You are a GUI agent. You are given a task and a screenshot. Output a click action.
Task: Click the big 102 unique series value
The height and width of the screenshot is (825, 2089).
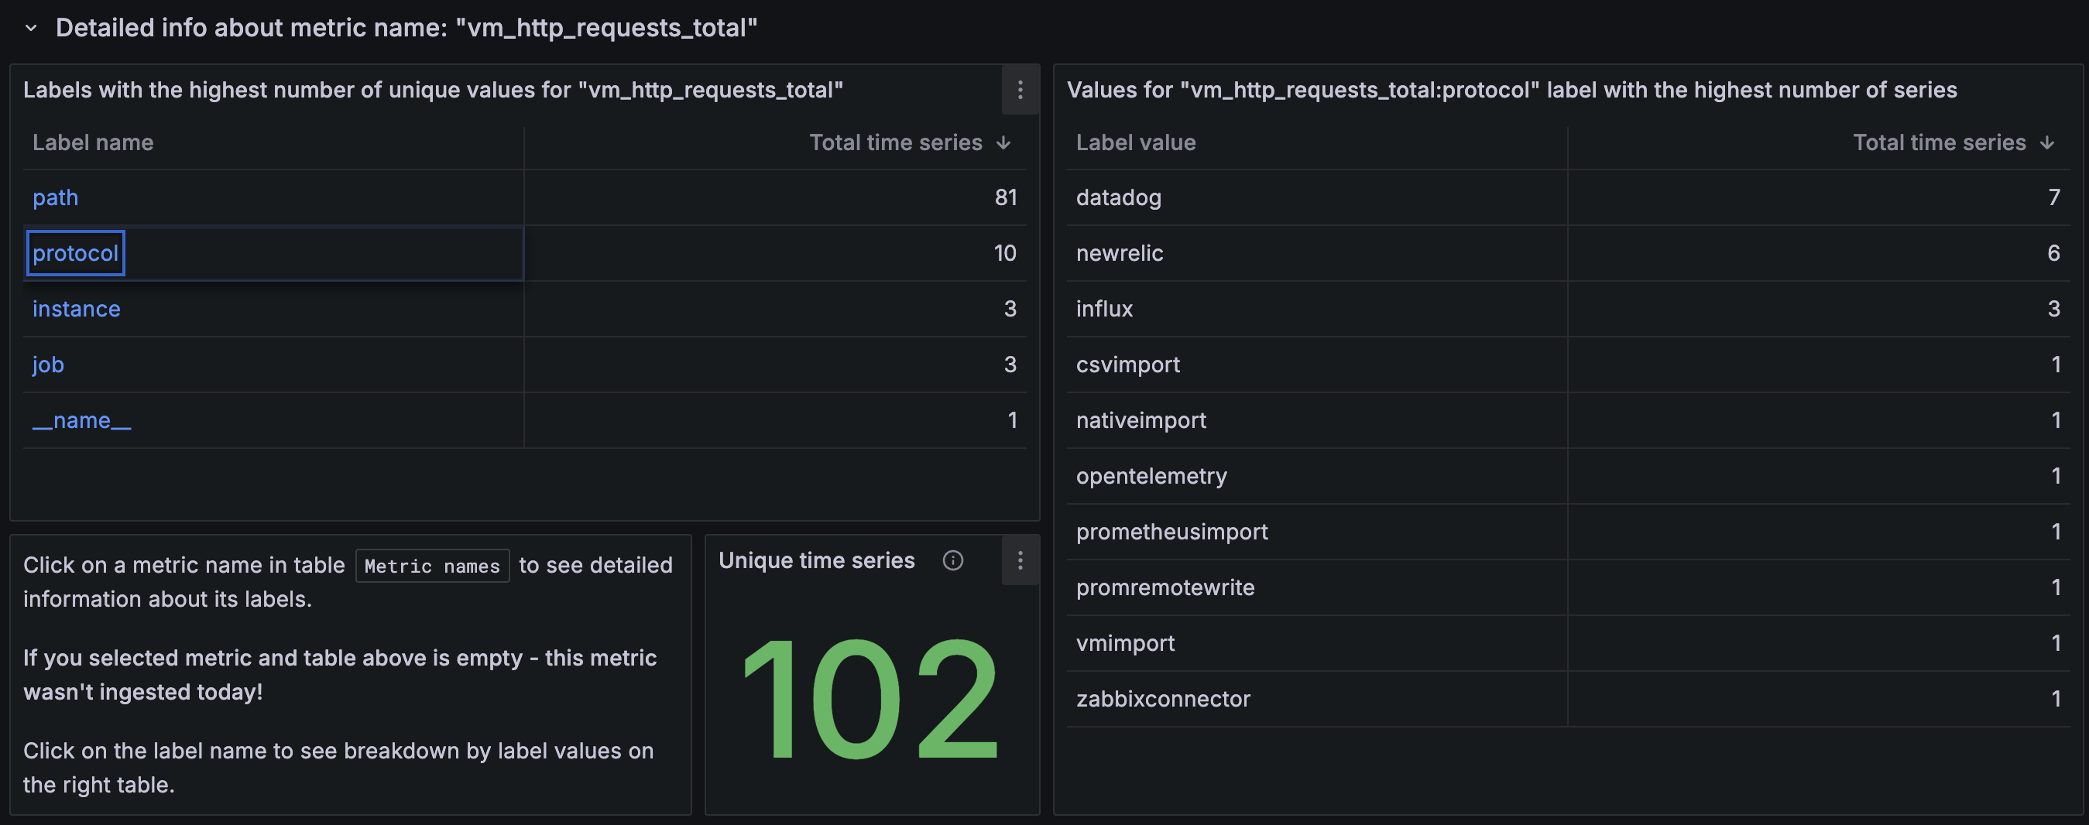coord(871,699)
